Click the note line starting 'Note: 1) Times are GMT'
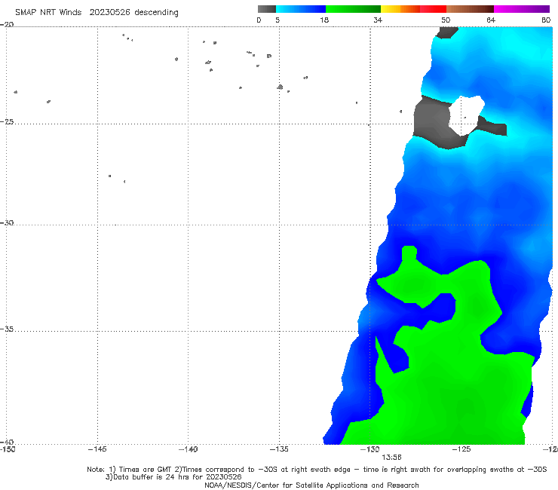 [317, 470]
